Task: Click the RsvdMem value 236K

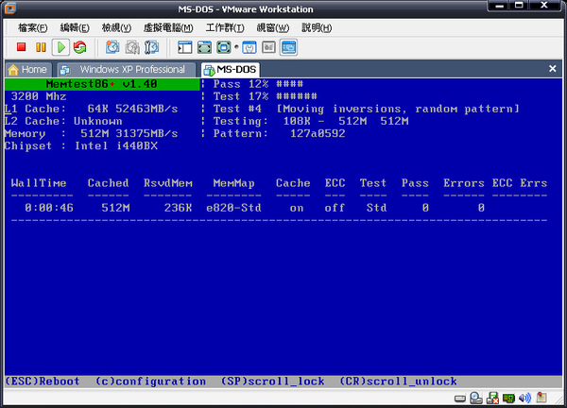Action: coord(178,208)
